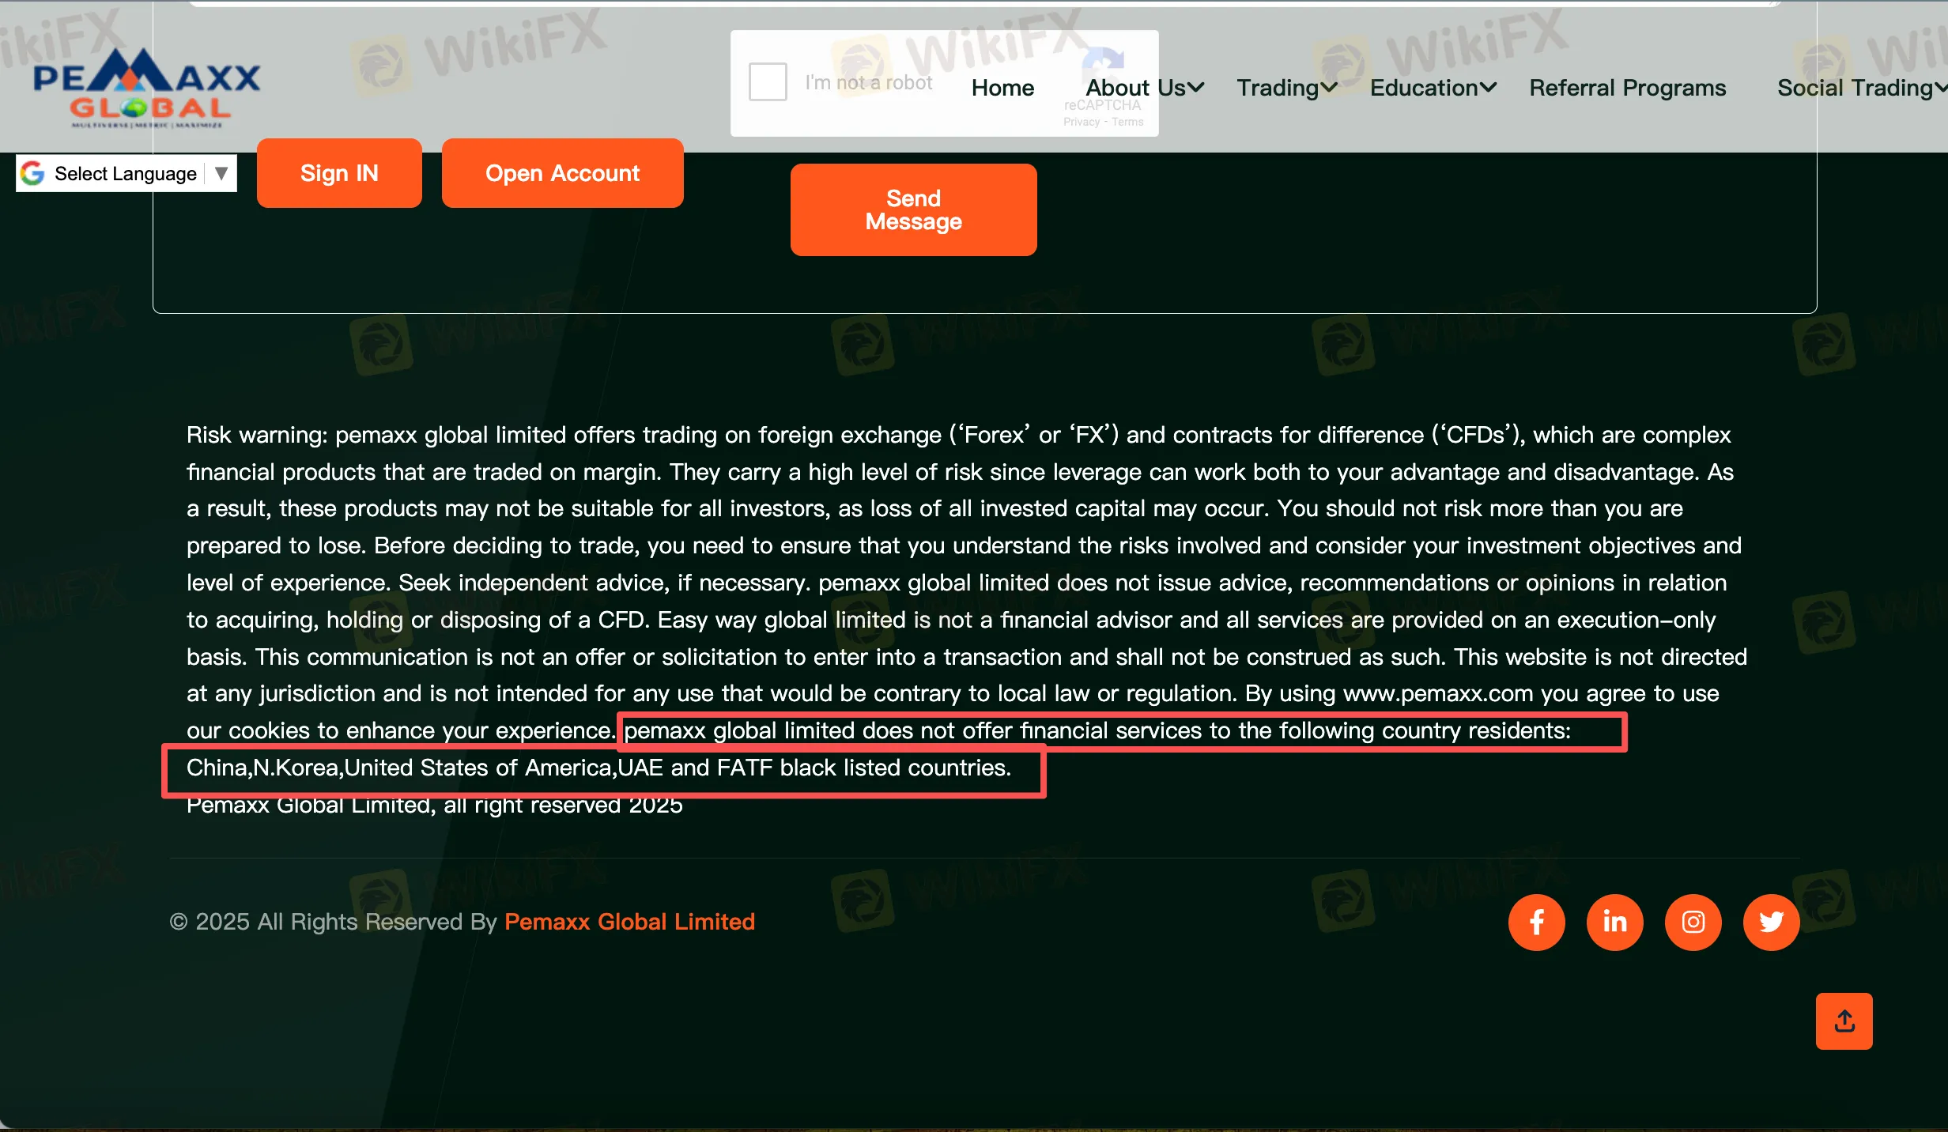Expand the About Us menu chevron
This screenshot has height=1132, width=1948.
[x=1195, y=88]
